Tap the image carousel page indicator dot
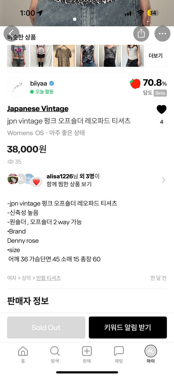This screenshot has width=174, height=377. pyautogui.click(x=75, y=19)
